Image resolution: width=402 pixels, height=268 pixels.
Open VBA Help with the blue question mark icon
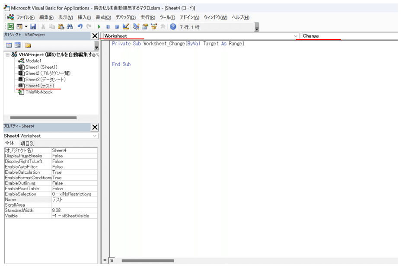tap(173, 26)
